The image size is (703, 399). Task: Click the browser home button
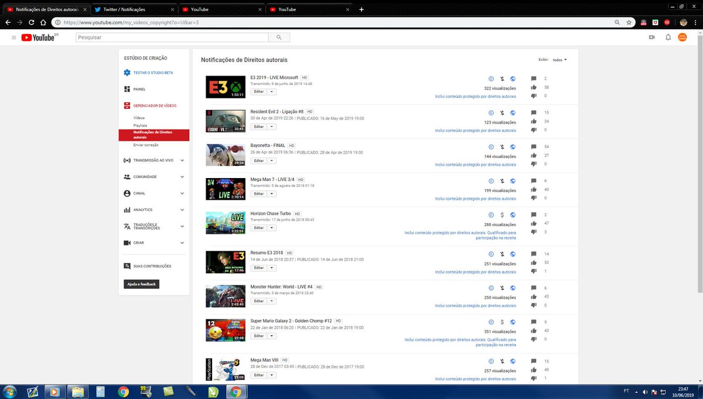pyautogui.click(x=43, y=22)
